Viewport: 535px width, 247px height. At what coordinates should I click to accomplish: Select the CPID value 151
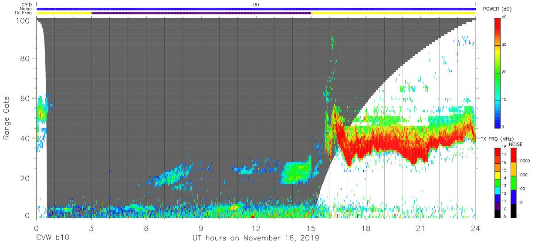(256, 5)
